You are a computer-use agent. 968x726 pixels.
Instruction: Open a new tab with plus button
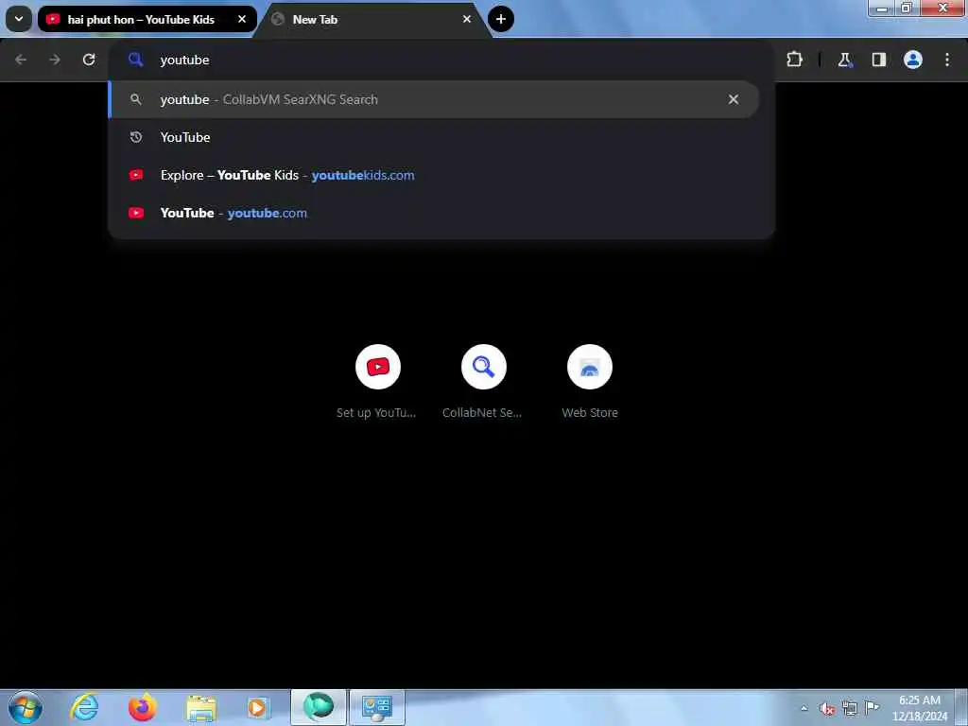point(501,19)
